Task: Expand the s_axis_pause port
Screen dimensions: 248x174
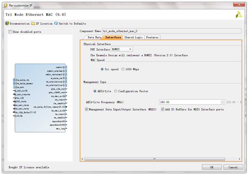Action: 16,84
